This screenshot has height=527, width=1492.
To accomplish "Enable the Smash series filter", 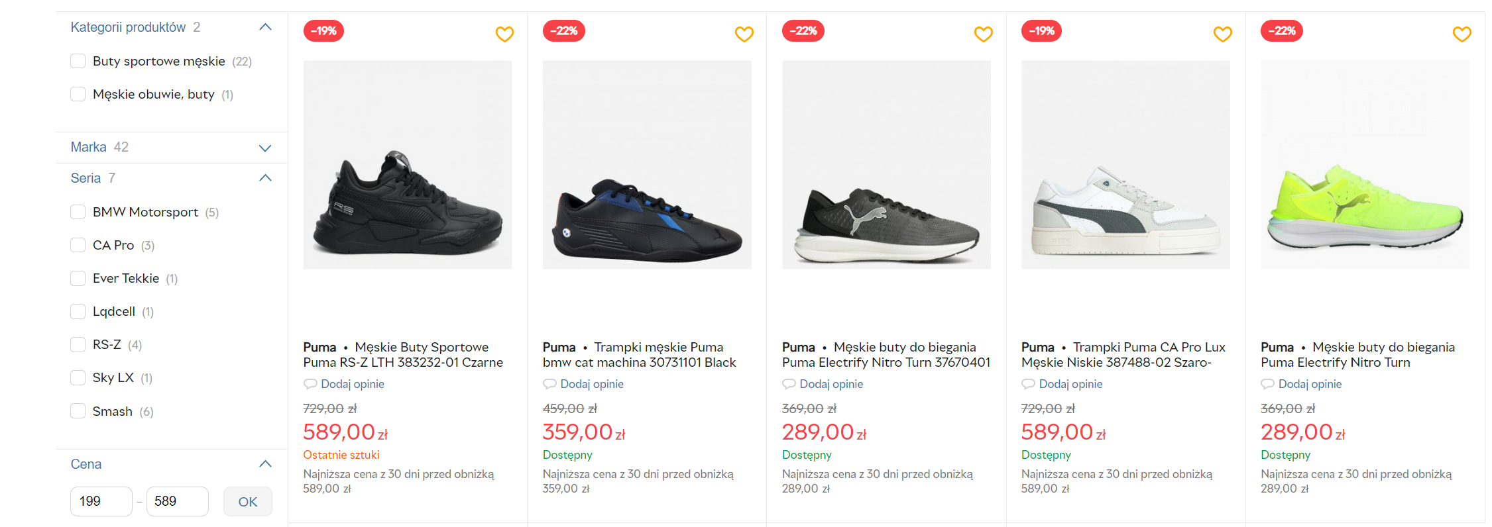I will coord(78,411).
